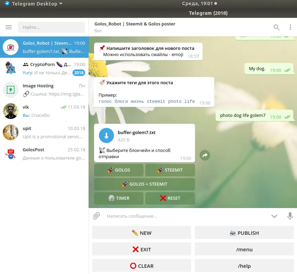Click the CryptoPorn group avatar
Viewport: 297px width, 274px height.
[11, 68]
